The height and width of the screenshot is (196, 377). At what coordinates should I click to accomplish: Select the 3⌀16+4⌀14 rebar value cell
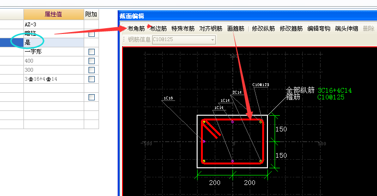tap(54, 79)
